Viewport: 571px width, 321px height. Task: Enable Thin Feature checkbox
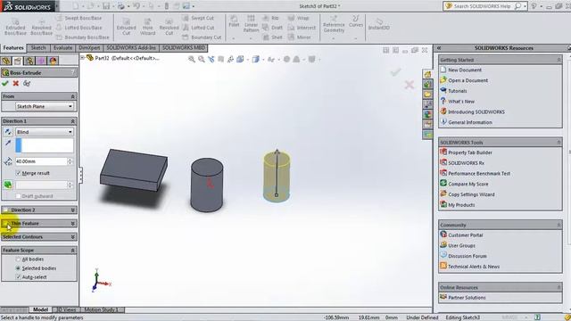(x=5, y=223)
